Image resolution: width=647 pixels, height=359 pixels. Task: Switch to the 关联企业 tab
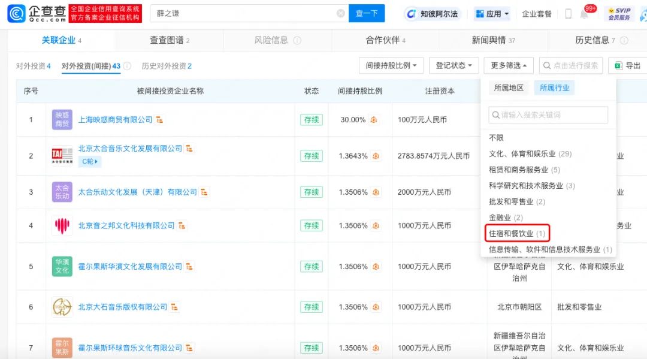point(61,40)
